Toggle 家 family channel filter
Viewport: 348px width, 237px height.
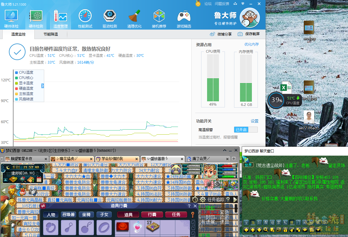[x=279, y=223]
